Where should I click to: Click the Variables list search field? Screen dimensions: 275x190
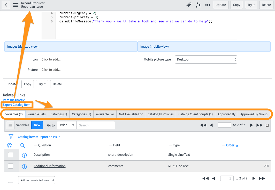(x=95, y=125)
